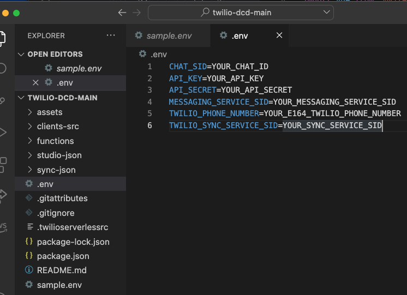This screenshot has height=295, width=407.
Task: Open Explorer view in activity bar
Action: tap(3, 38)
